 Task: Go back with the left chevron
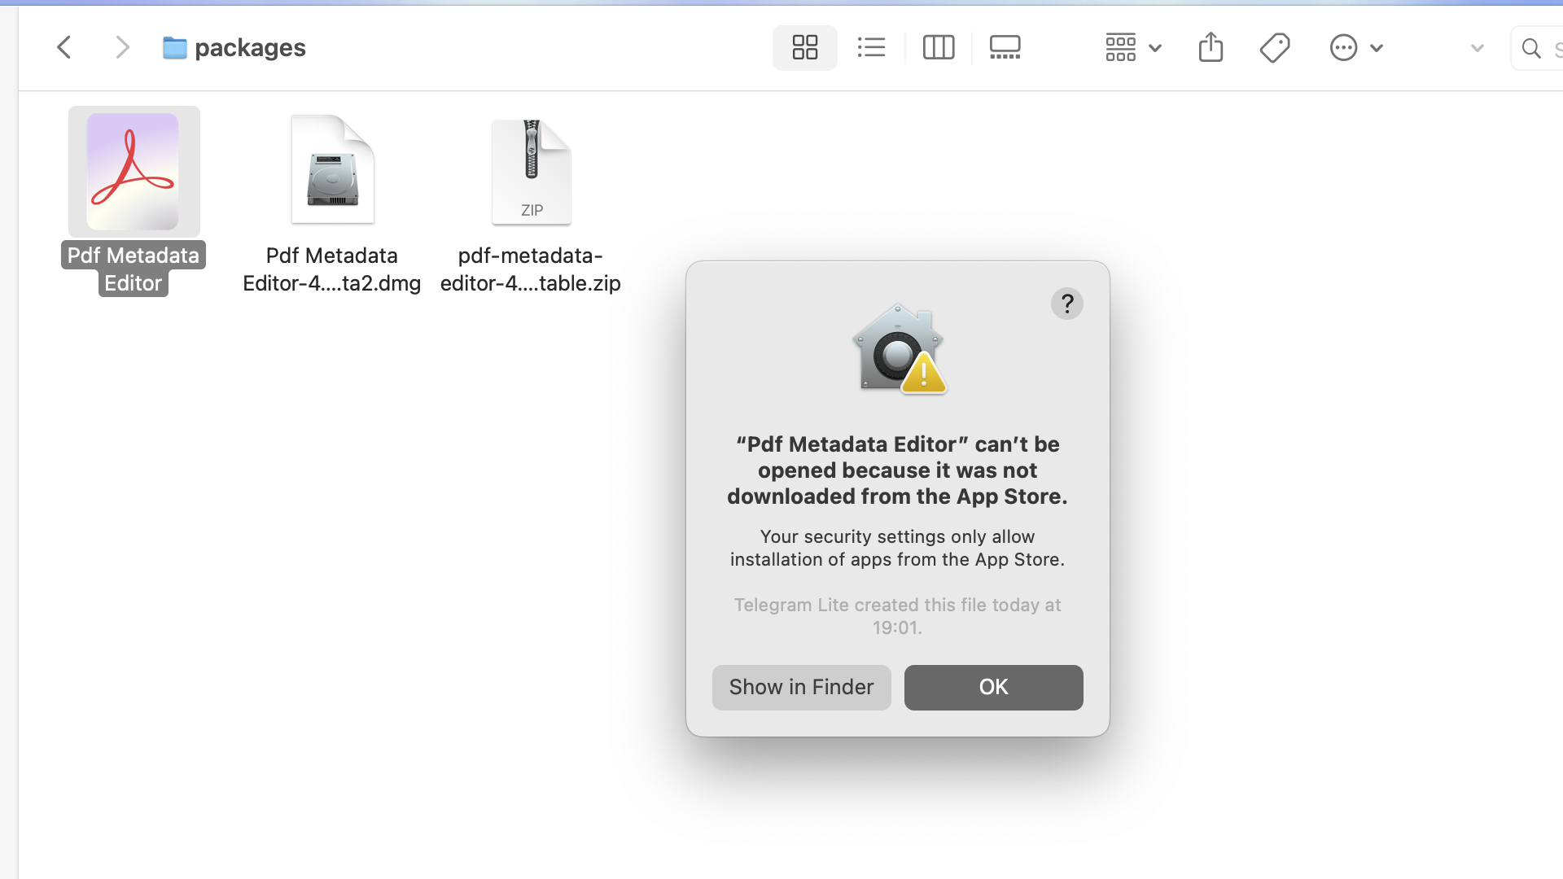[64, 47]
